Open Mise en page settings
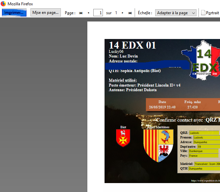220x192 pixels. (x=46, y=13)
